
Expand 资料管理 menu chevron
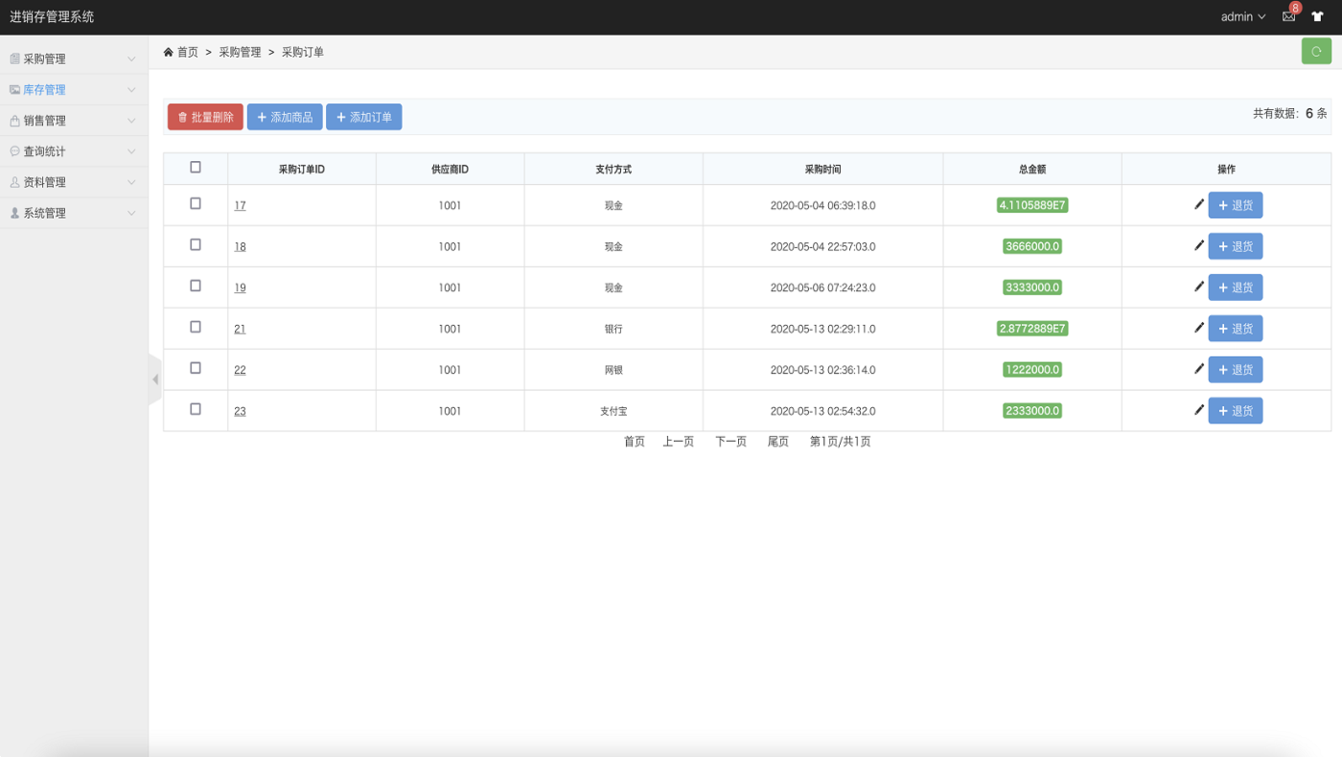[x=131, y=182]
